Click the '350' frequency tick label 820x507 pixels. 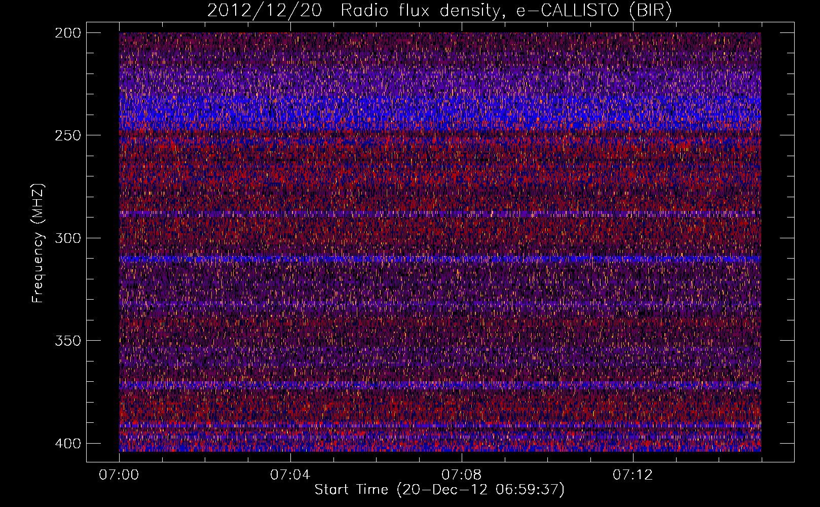(x=68, y=340)
